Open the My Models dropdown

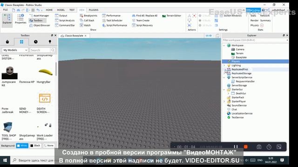(x=15, y=50)
